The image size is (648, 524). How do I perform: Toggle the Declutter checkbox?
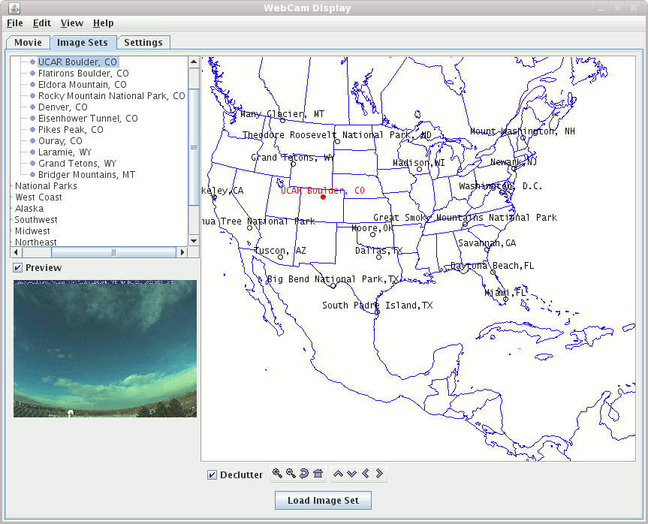212,474
